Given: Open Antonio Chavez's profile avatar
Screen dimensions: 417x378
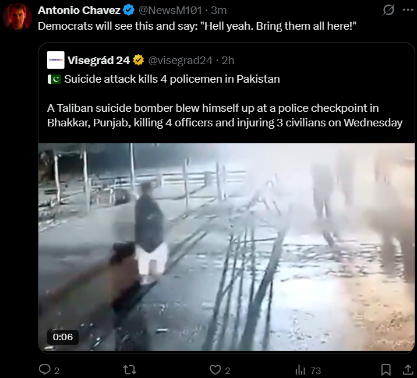Looking at the screenshot, I should click(17, 17).
